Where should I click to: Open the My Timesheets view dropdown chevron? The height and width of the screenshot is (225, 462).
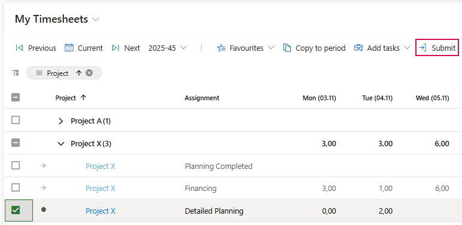(x=96, y=20)
